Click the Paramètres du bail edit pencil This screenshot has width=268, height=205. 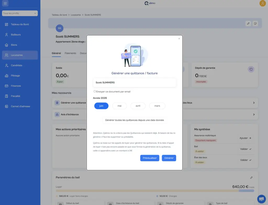251,177
